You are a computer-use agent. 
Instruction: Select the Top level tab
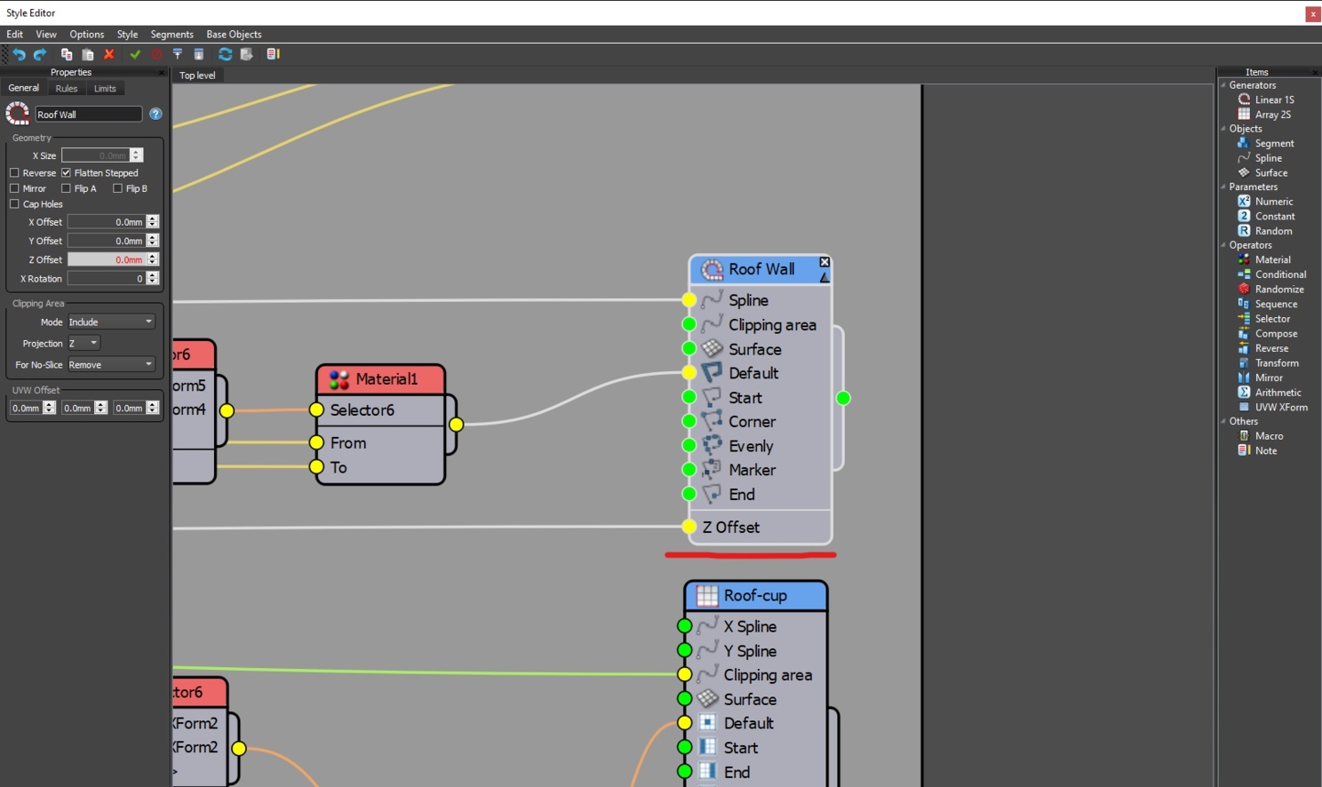(197, 76)
